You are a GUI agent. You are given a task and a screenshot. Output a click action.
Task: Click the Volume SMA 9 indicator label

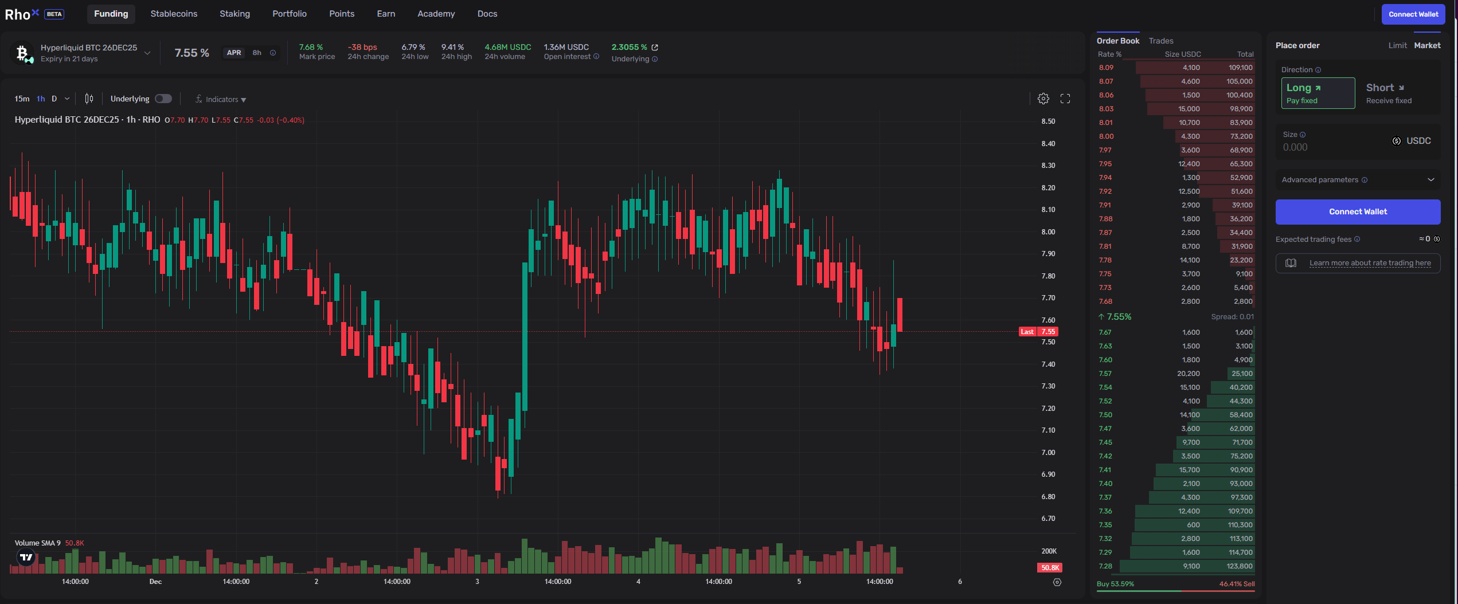[x=37, y=543]
